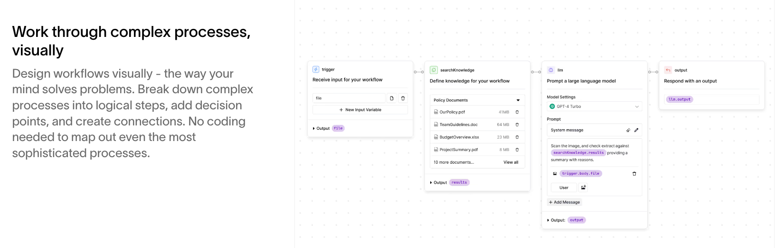Image resolution: width=776 pixels, height=248 pixels.
Task: Select the OurPolicy.pdf file name
Action: [452, 112]
